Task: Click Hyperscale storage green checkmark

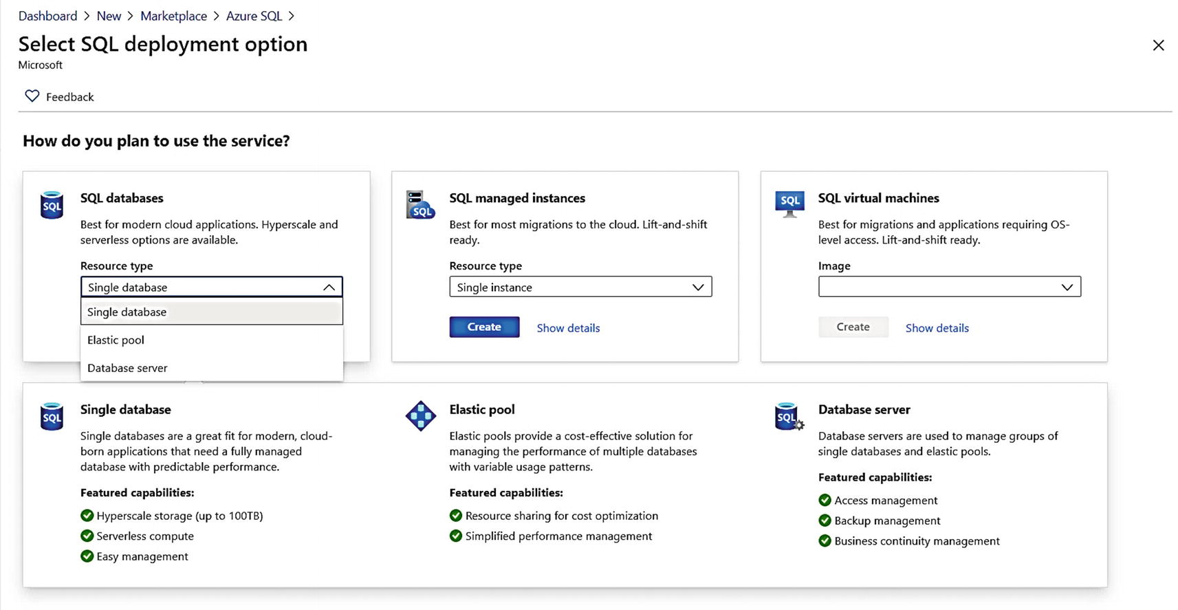Action: (x=87, y=516)
